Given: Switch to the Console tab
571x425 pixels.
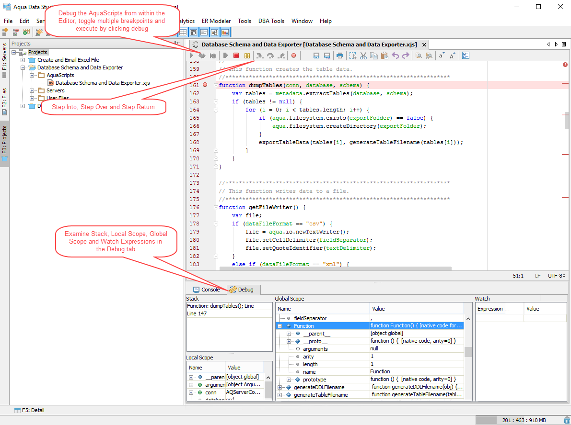Looking at the screenshot, I should (207, 290).
